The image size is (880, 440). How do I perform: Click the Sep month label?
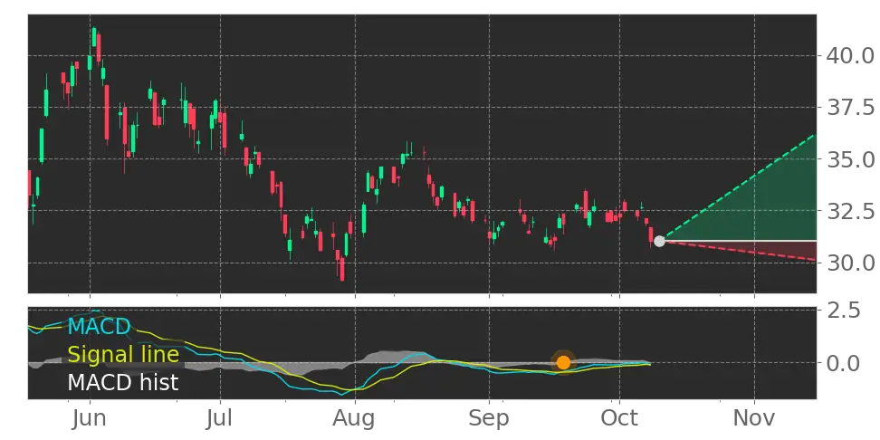click(490, 420)
